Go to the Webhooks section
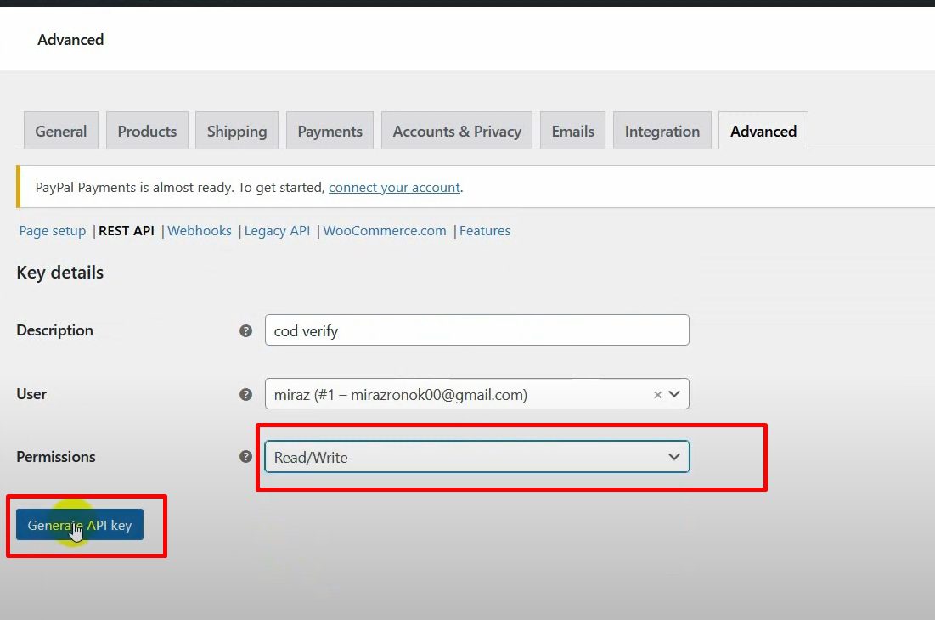 (200, 231)
